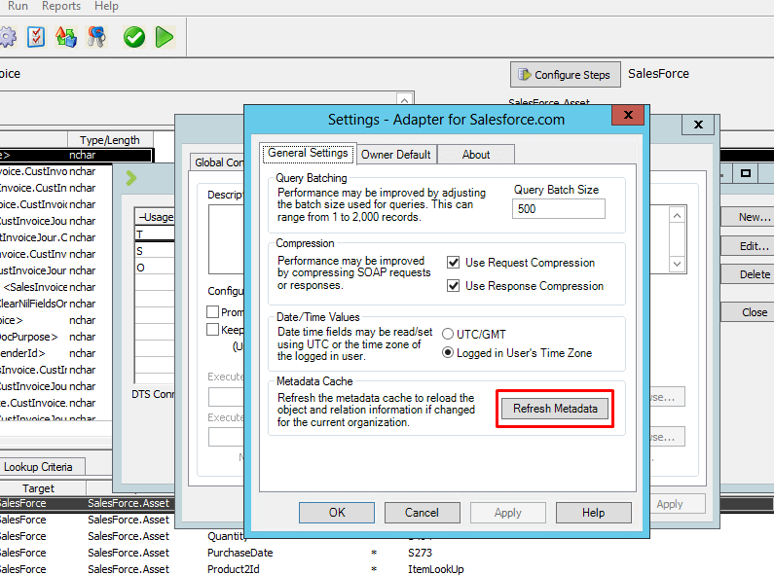Click the Close button on the right
Screen dimensions: 774x575
click(x=748, y=312)
